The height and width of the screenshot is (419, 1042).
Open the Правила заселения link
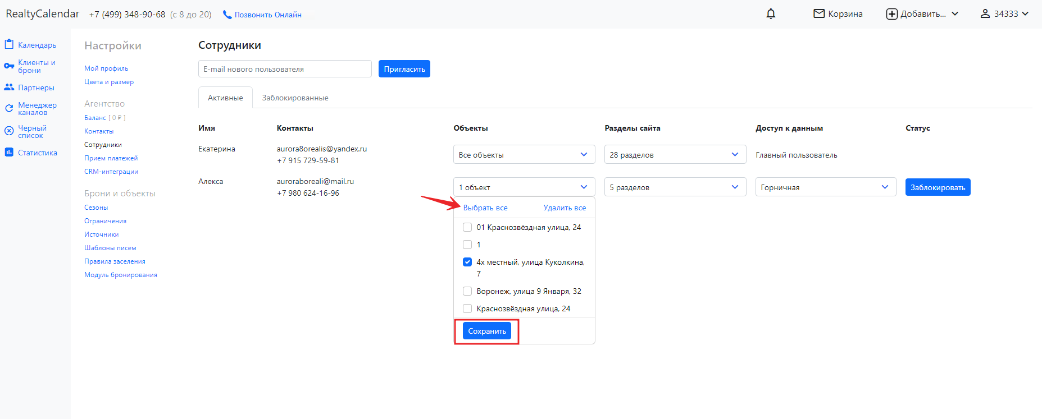click(115, 261)
